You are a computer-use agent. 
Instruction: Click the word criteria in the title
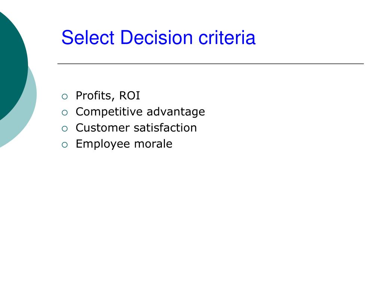point(227,38)
